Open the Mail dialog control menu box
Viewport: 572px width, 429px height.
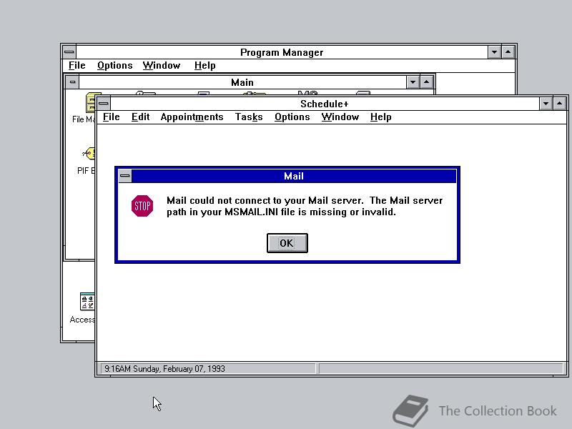coord(124,176)
